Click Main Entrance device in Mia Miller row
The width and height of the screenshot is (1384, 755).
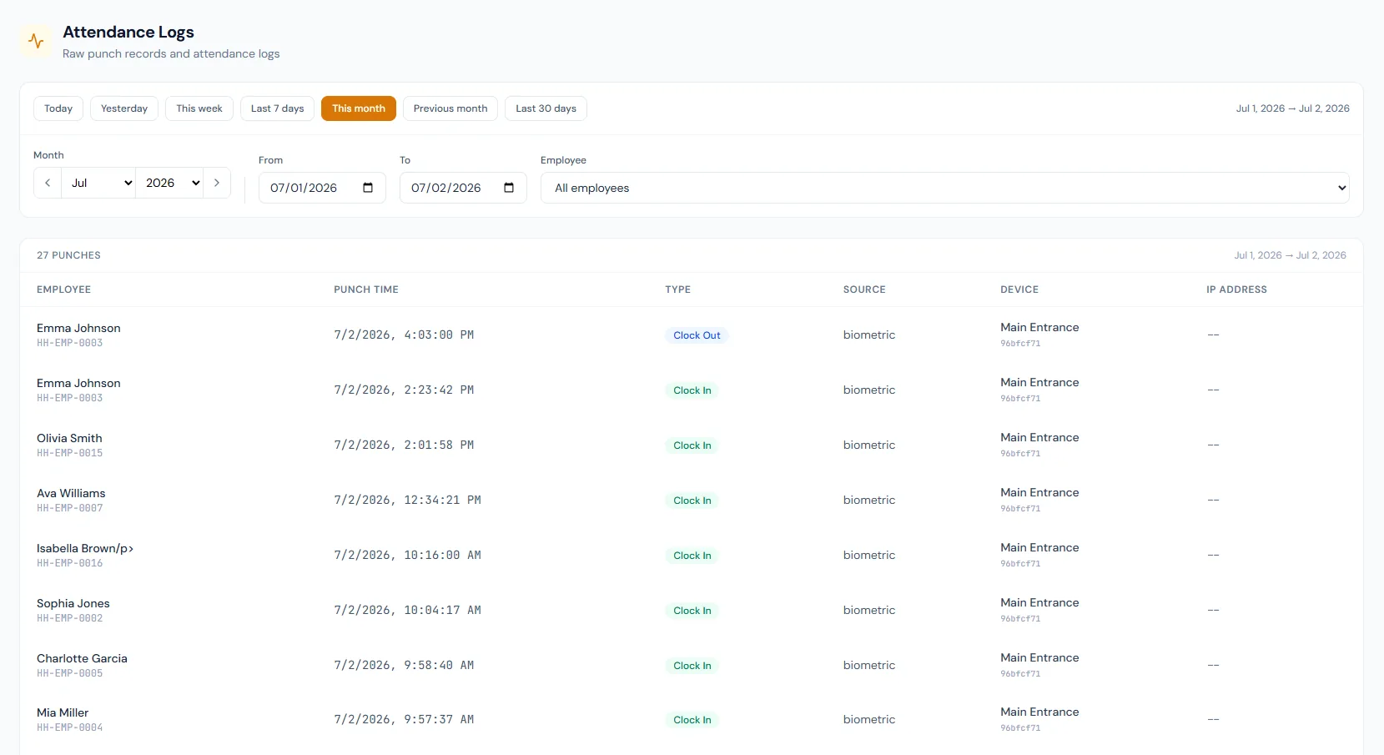1039,712
